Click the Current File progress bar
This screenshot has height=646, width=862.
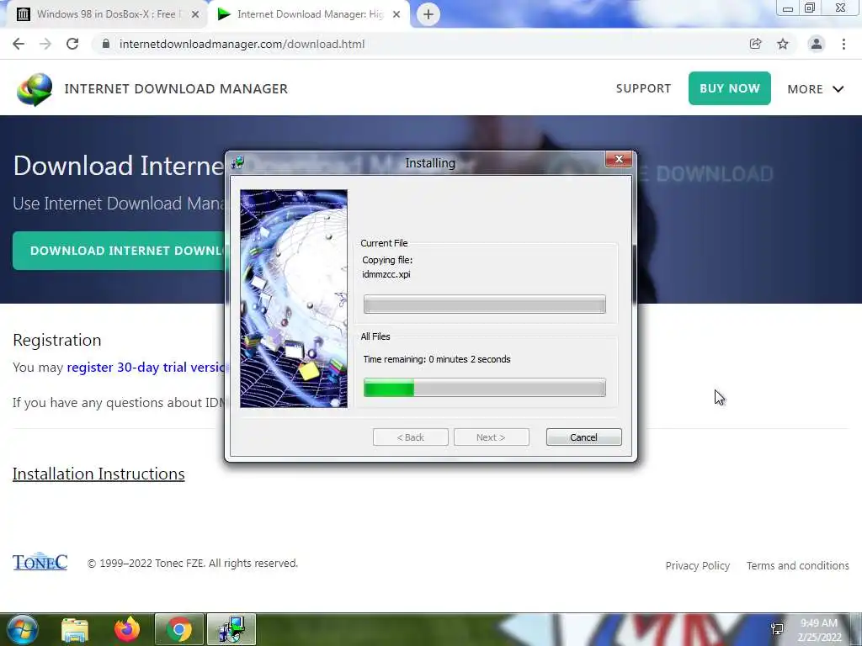(484, 304)
